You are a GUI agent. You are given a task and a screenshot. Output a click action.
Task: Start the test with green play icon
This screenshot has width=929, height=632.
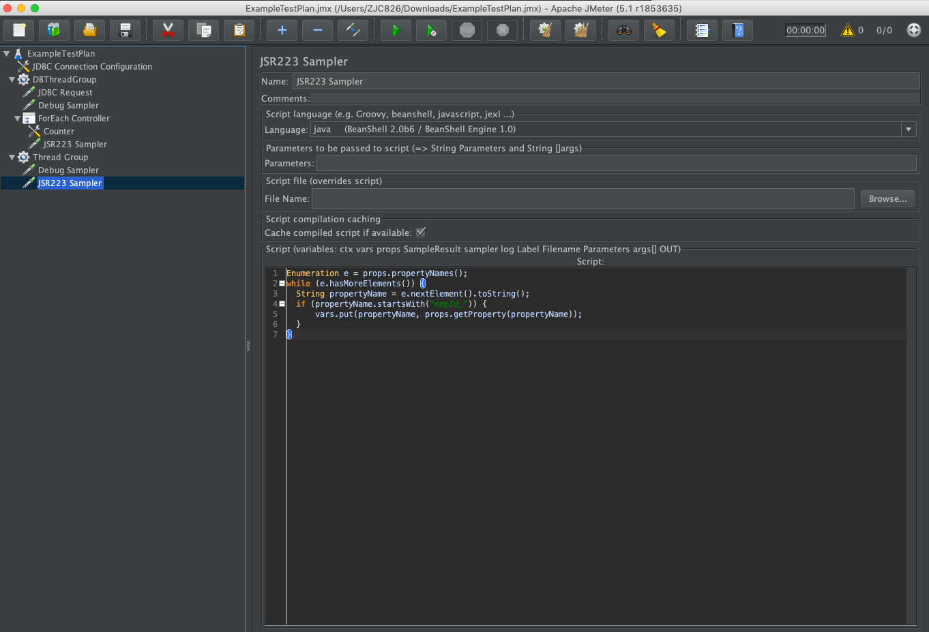coord(396,30)
